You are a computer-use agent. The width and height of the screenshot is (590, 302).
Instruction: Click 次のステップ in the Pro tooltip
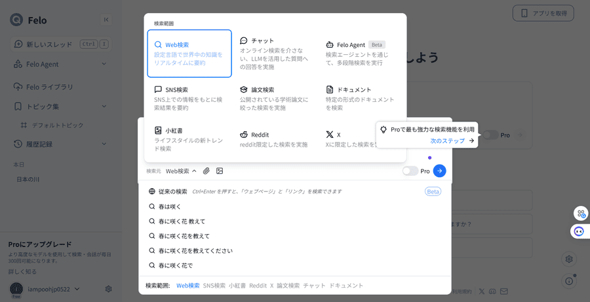[x=452, y=141]
